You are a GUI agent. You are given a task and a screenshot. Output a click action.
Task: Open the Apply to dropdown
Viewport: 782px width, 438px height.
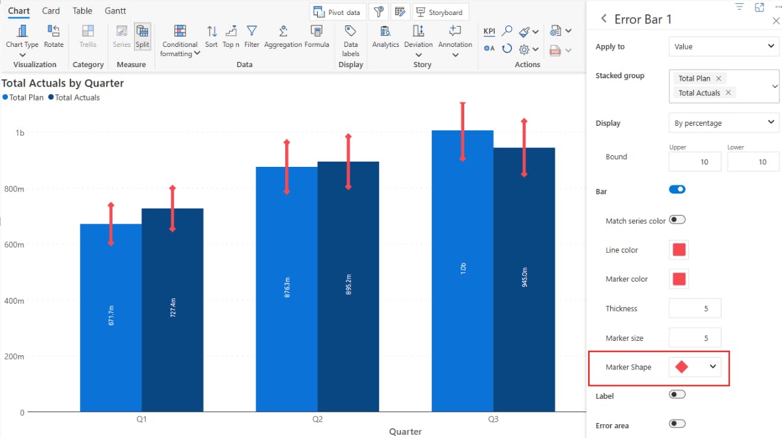coord(723,47)
